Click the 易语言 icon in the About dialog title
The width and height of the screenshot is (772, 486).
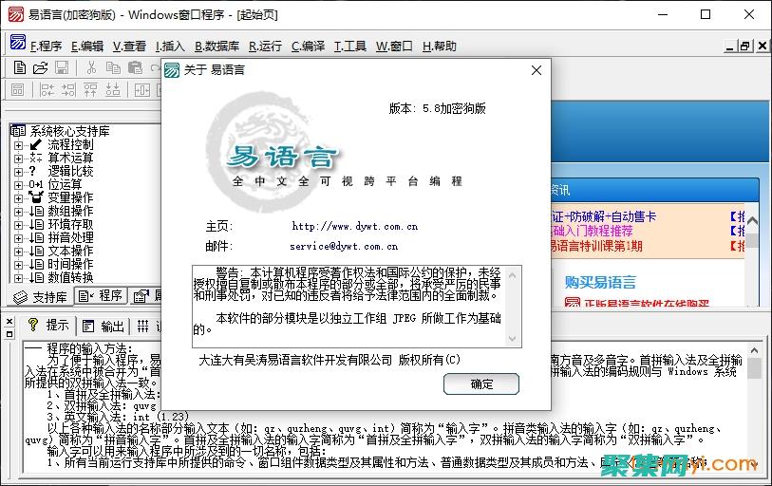click(x=171, y=70)
